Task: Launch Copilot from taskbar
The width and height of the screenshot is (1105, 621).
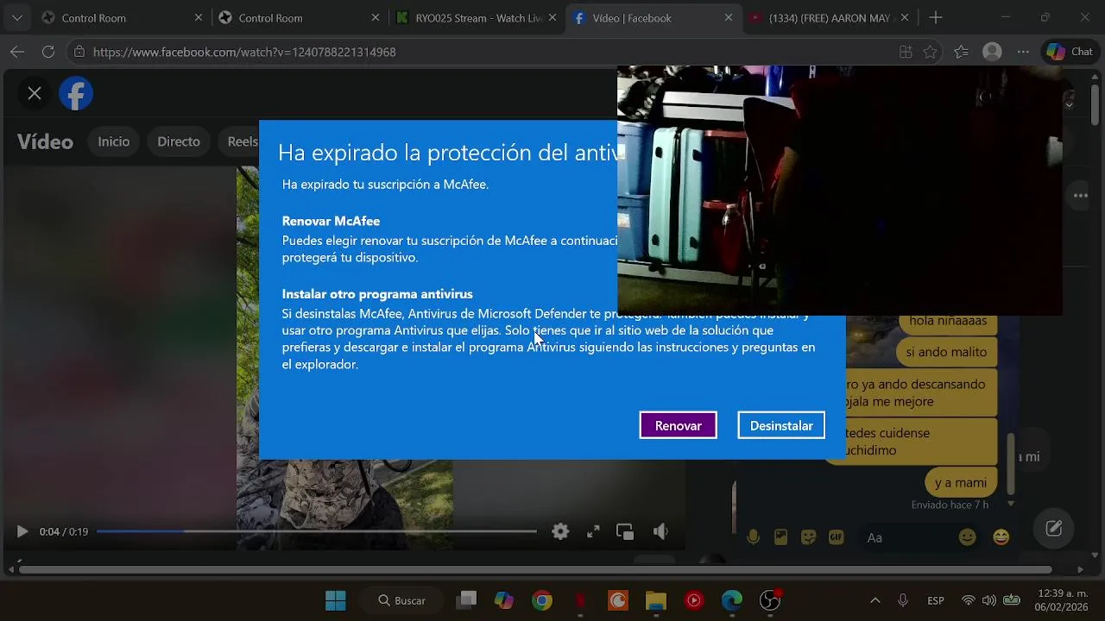Action: (x=504, y=600)
